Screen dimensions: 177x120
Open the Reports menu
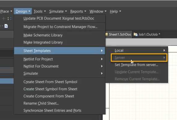[x=78, y=11]
